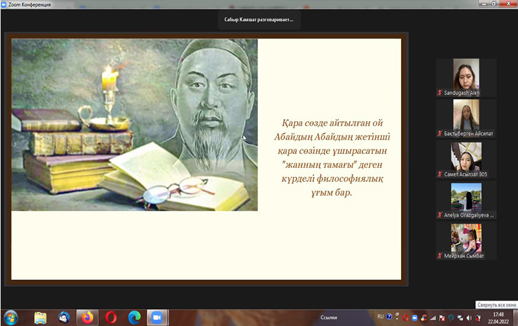Select the Мейрхан Сымбат participant video
This screenshot has width=518, height=326.
pyautogui.click(x=466, y=238)
